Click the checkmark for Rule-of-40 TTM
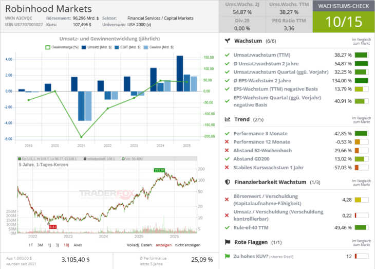375x269 pixels. (227, 227)
